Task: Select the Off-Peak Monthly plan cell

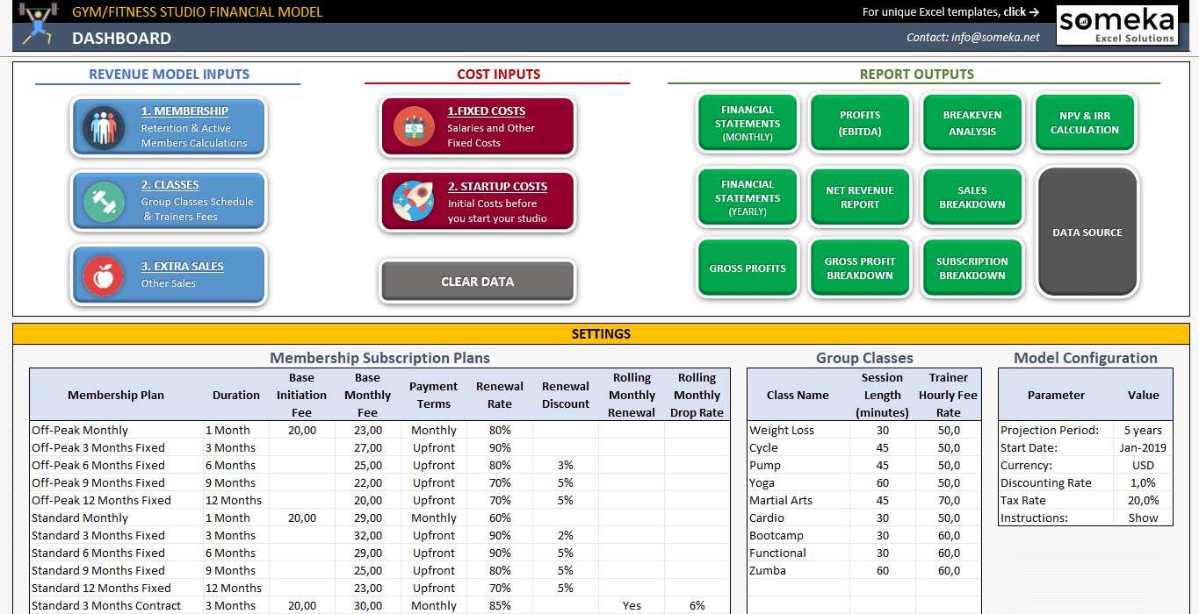Action: (116, 431)
